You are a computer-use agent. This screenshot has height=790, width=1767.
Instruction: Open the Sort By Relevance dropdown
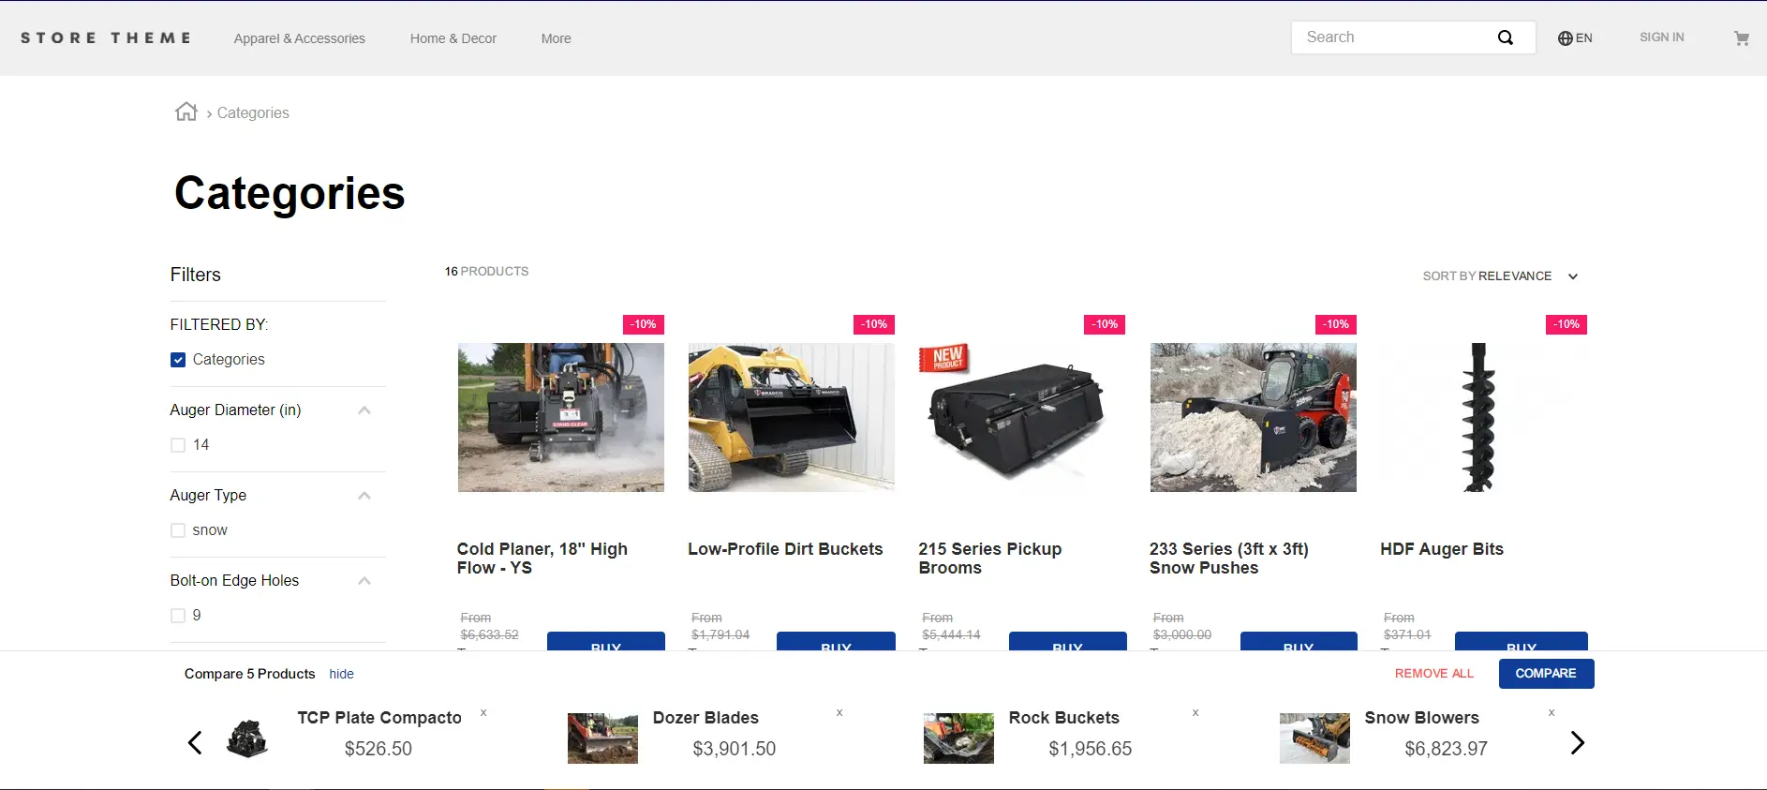click(x=1500, y=276)
